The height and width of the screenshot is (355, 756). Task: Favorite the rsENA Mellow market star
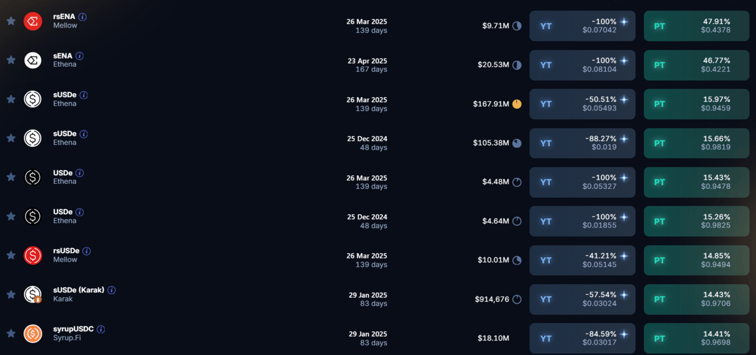tap(11, 21)
